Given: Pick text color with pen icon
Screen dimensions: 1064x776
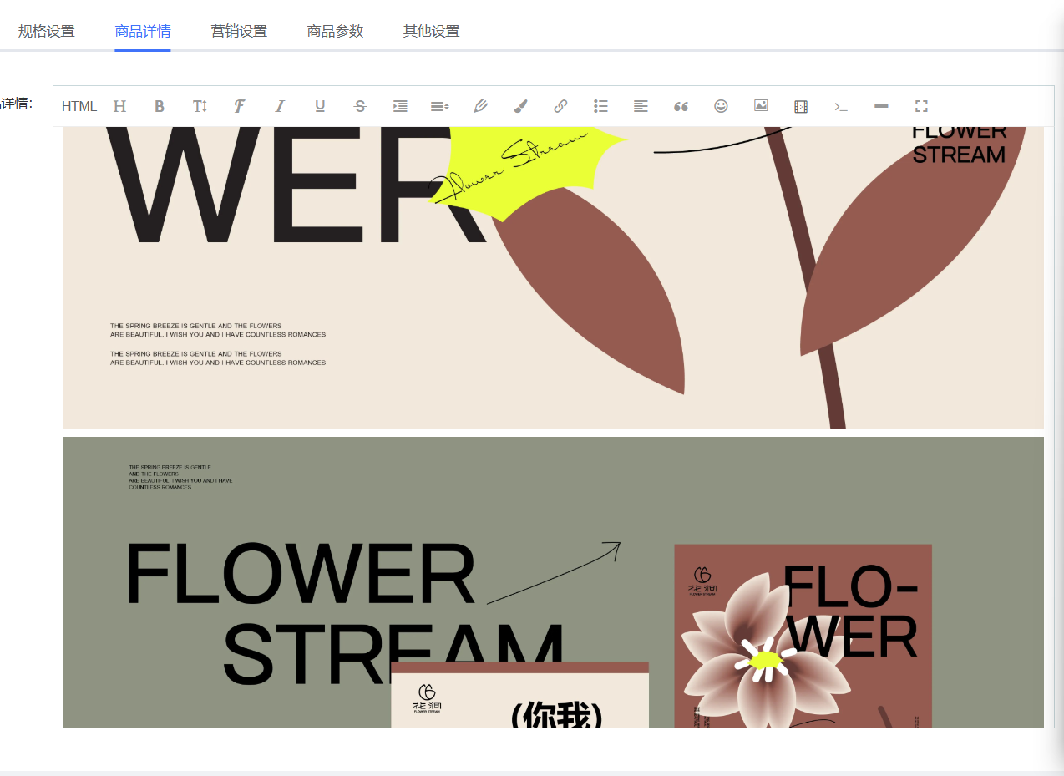Looking at the screenshot, I should tap(480, 106).
